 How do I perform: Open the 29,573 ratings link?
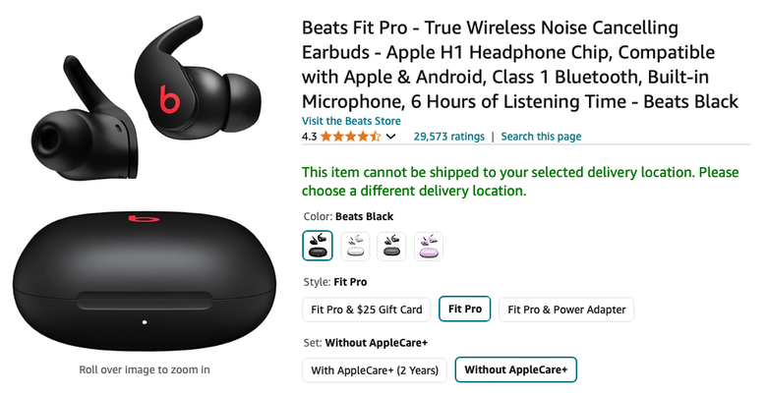coord(449,137)
